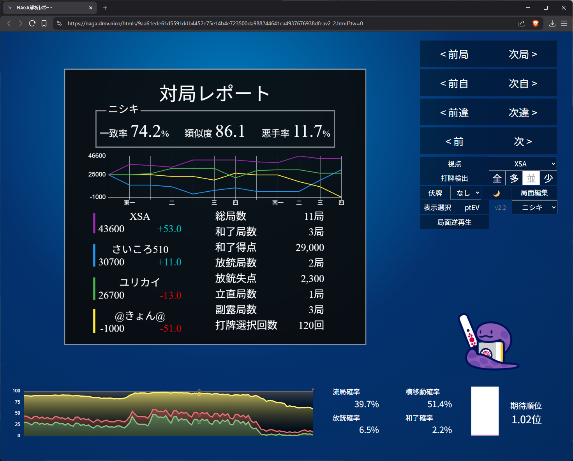
Task: Open the 視点 dropdown showing XSA
Action: [522, 164]
